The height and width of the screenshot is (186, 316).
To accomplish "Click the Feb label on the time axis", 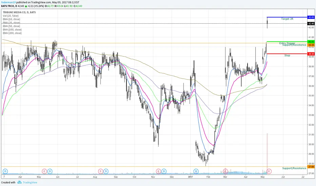I will click(x=208, y=177).
